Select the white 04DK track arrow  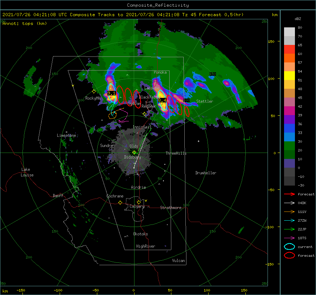point(289,203)
